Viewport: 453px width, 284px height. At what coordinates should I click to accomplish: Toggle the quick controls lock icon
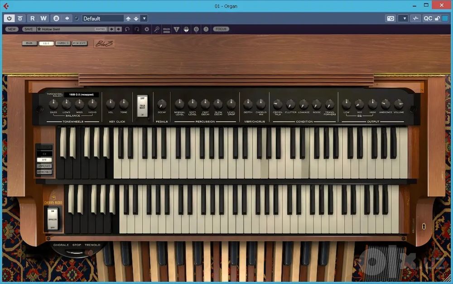point(438,19)
